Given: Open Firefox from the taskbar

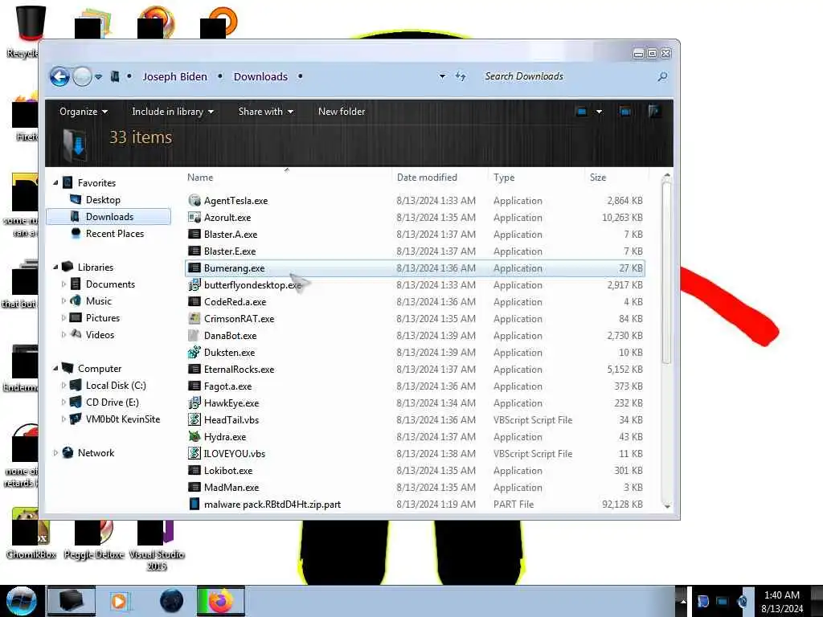Looking at the screenshot, I should pos(220,601).
